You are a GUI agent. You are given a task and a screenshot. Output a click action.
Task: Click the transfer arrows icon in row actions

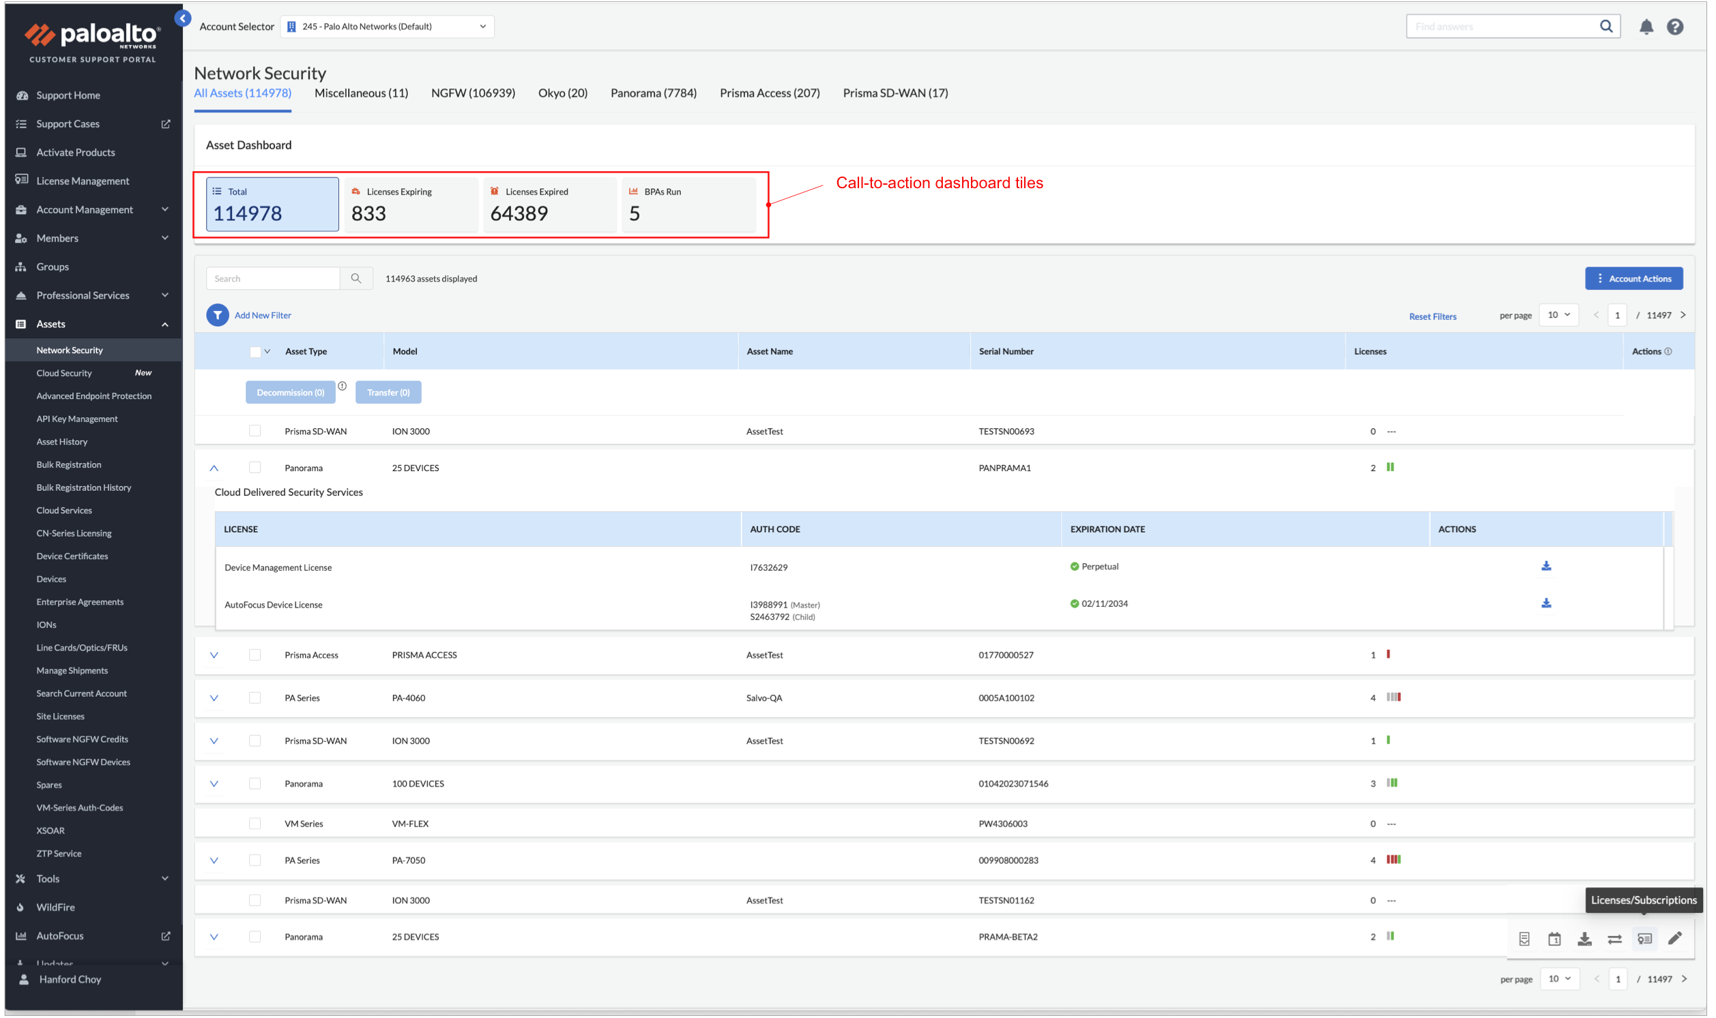1614,938
